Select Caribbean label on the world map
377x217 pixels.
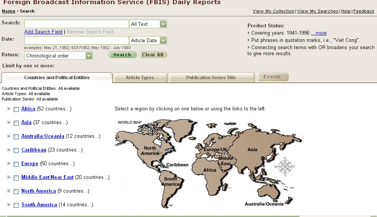pyautogui.click(x=177, y=165)
